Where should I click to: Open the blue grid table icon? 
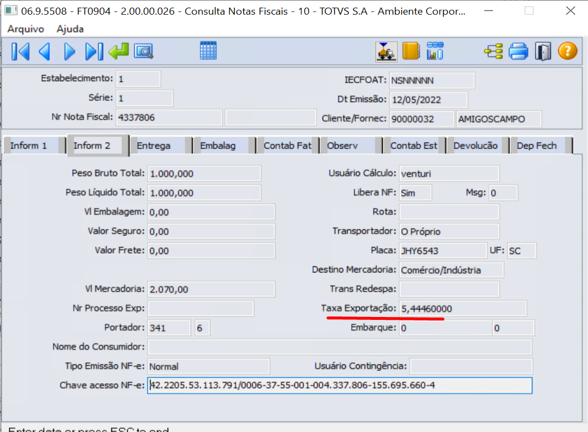click(x=208, y=50)
